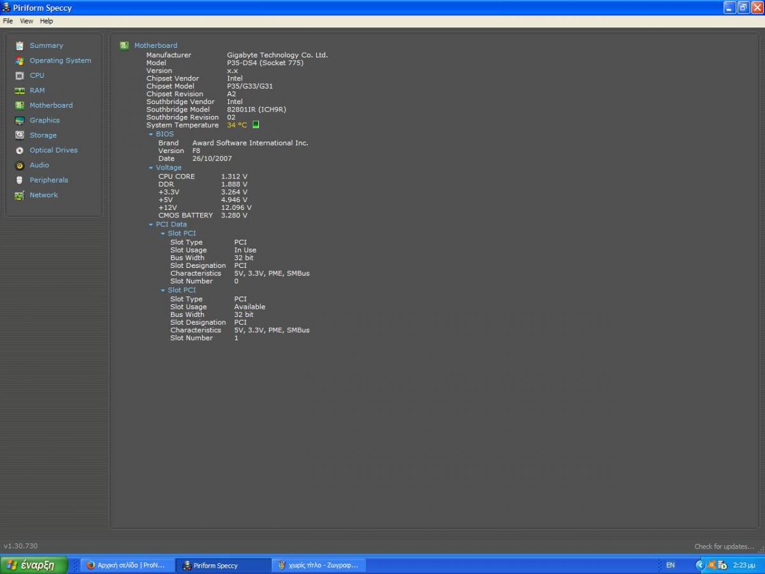This screenshot has width=765, height=574.
Task: Switch to the RAM section
Action: point(38,91)
